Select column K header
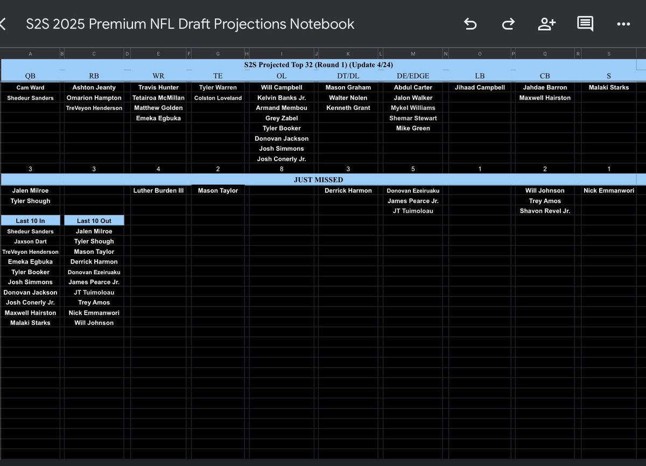The width and height of the screenshot is (646, 466). pos(348,53)
